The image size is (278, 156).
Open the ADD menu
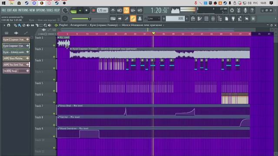[x=15, y=10]
